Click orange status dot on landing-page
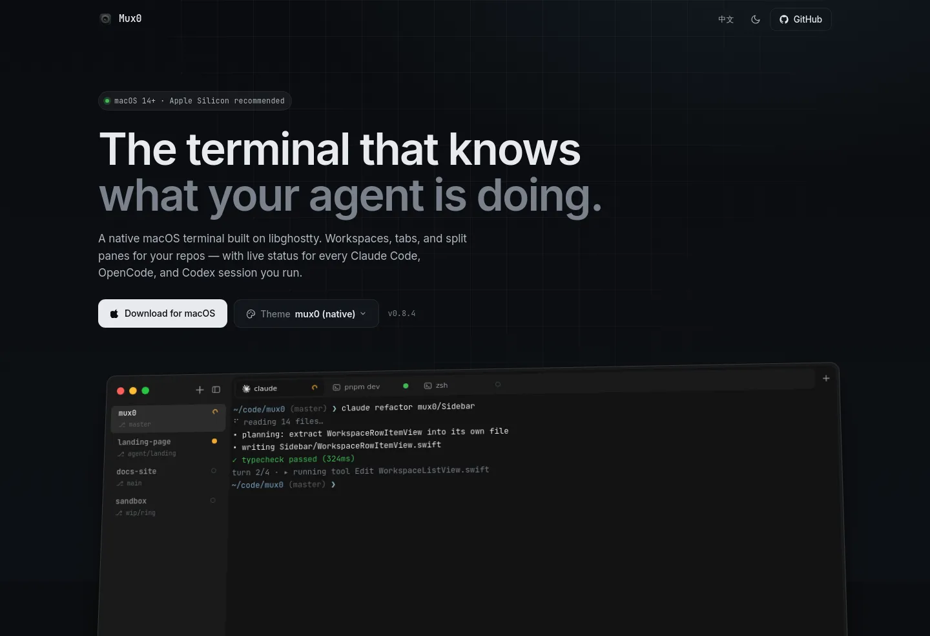Image resolution: width=930 pixels, height=636 pixels. (214, 441)
